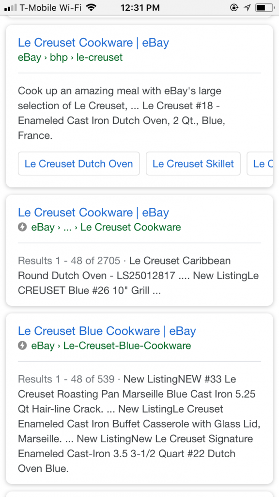Screen dimensions: 279x497
Task: Open the second Le Creuset Cookware eBay result
Action: pyautogui.click(x=93, y=213)
